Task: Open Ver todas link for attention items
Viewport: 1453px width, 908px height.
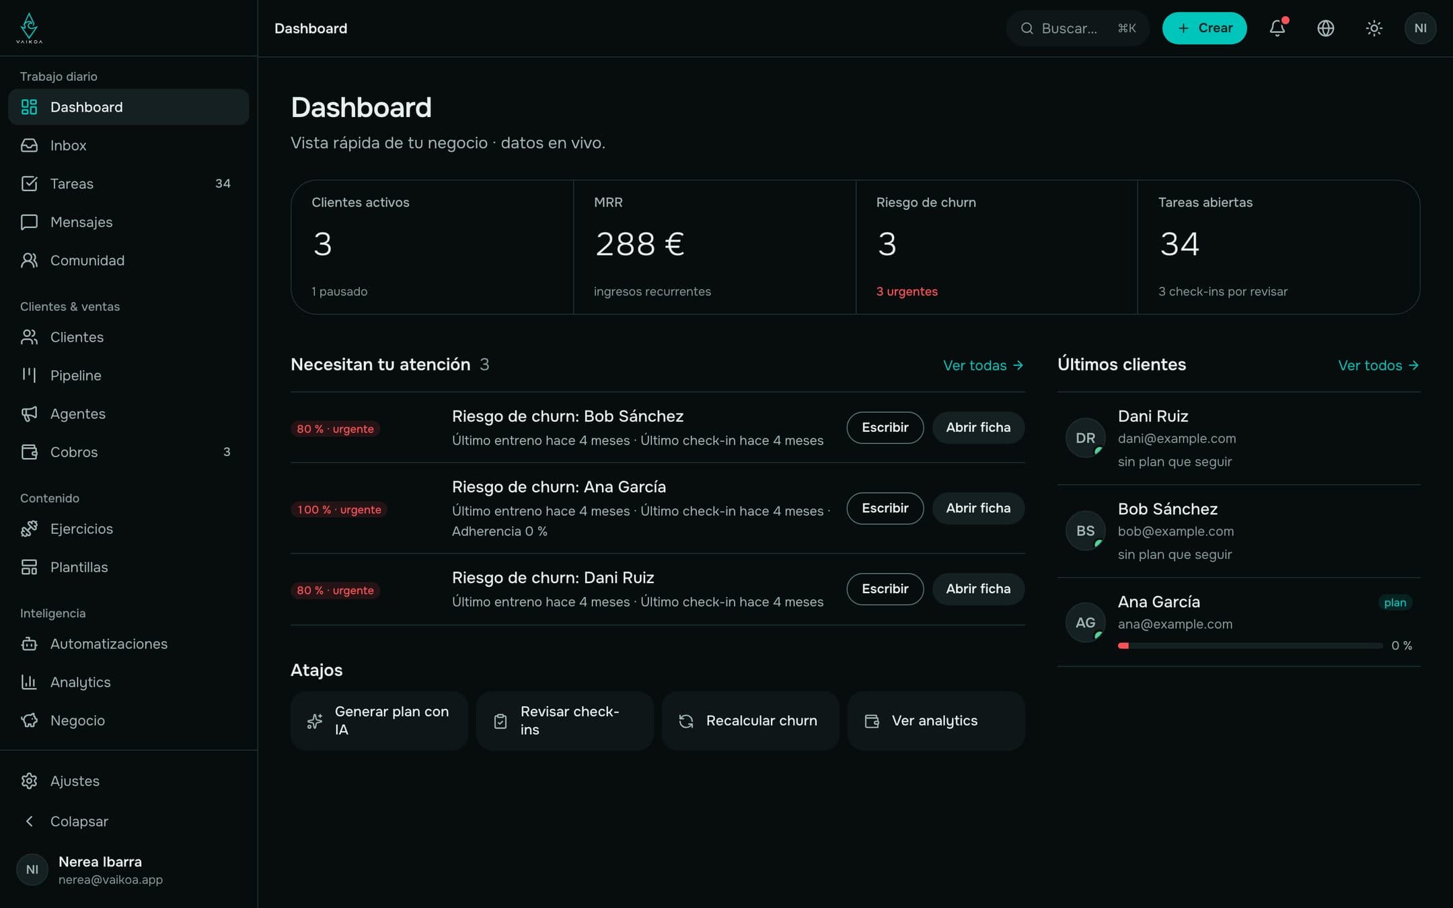Action: pyautogui.click(x=983, y=365)
